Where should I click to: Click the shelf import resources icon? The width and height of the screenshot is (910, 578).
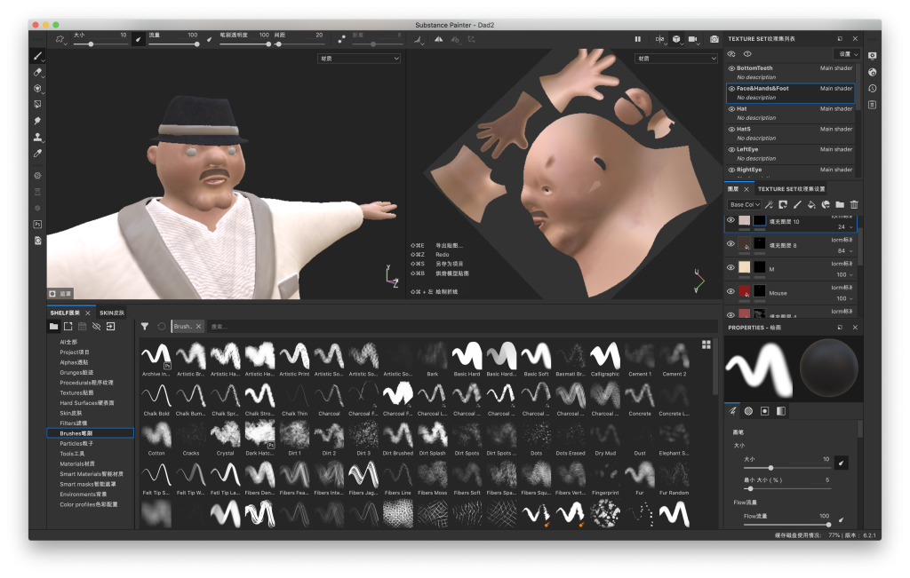(x=110, y=327)
